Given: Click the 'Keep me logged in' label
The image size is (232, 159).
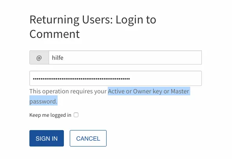Looking at the screenshot, I should click(50, 115).
